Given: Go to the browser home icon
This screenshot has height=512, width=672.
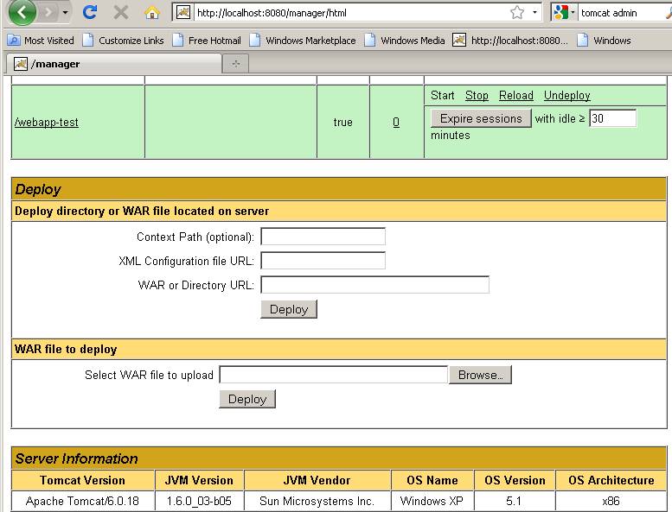Looking at the screenshot, I should click(x=151, y=12).
